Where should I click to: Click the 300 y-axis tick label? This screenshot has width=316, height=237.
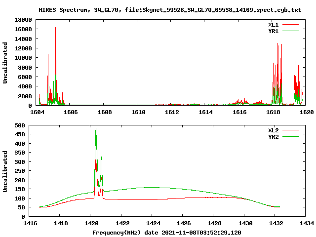20,162
